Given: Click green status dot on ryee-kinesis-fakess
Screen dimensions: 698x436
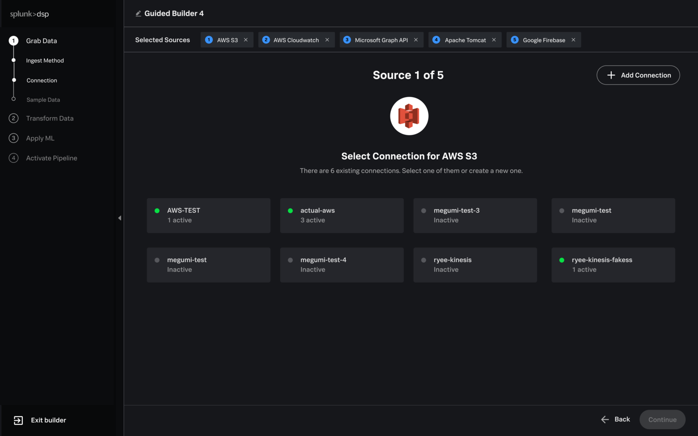Looking at the screenshot, I should [562, 260].
